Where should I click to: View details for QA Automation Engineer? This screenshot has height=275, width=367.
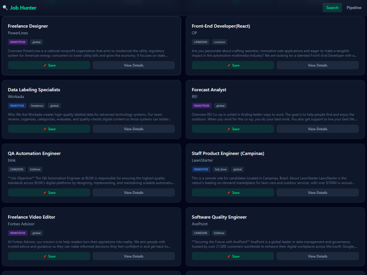134,192
